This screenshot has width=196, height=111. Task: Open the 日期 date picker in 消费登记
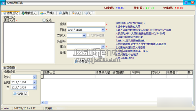[103, 30]
